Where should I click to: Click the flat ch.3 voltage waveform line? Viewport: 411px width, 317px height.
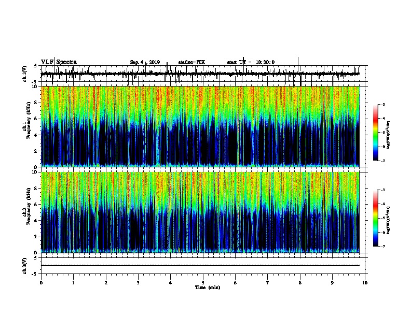(x=200, y=266)
